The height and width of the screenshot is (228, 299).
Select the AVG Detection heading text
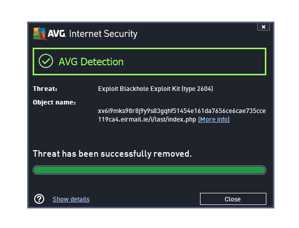pyautogui.click(x=91, y=62)
